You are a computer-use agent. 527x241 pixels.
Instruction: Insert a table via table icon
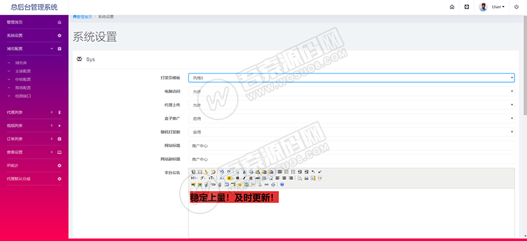(x=227, y=185)
